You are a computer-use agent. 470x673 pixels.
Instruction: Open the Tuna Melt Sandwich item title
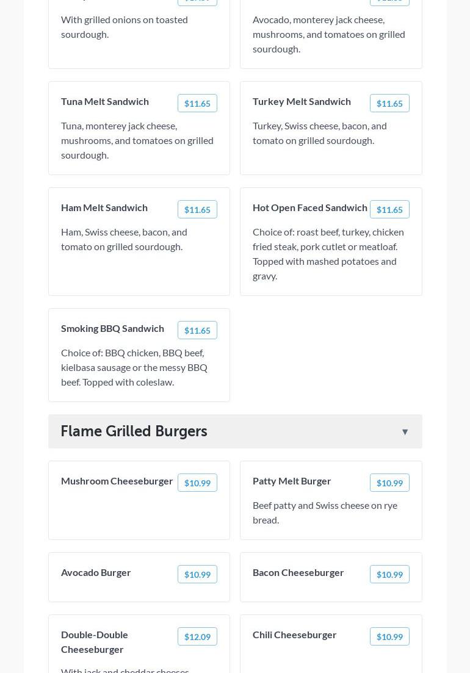click(105, 101)
